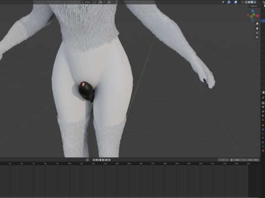
Task: Open the Output properties tab
Action: point(263,107)
